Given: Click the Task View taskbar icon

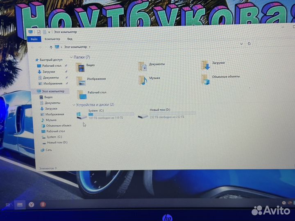Looking at the screenshot, I should [x=8, y=205].
